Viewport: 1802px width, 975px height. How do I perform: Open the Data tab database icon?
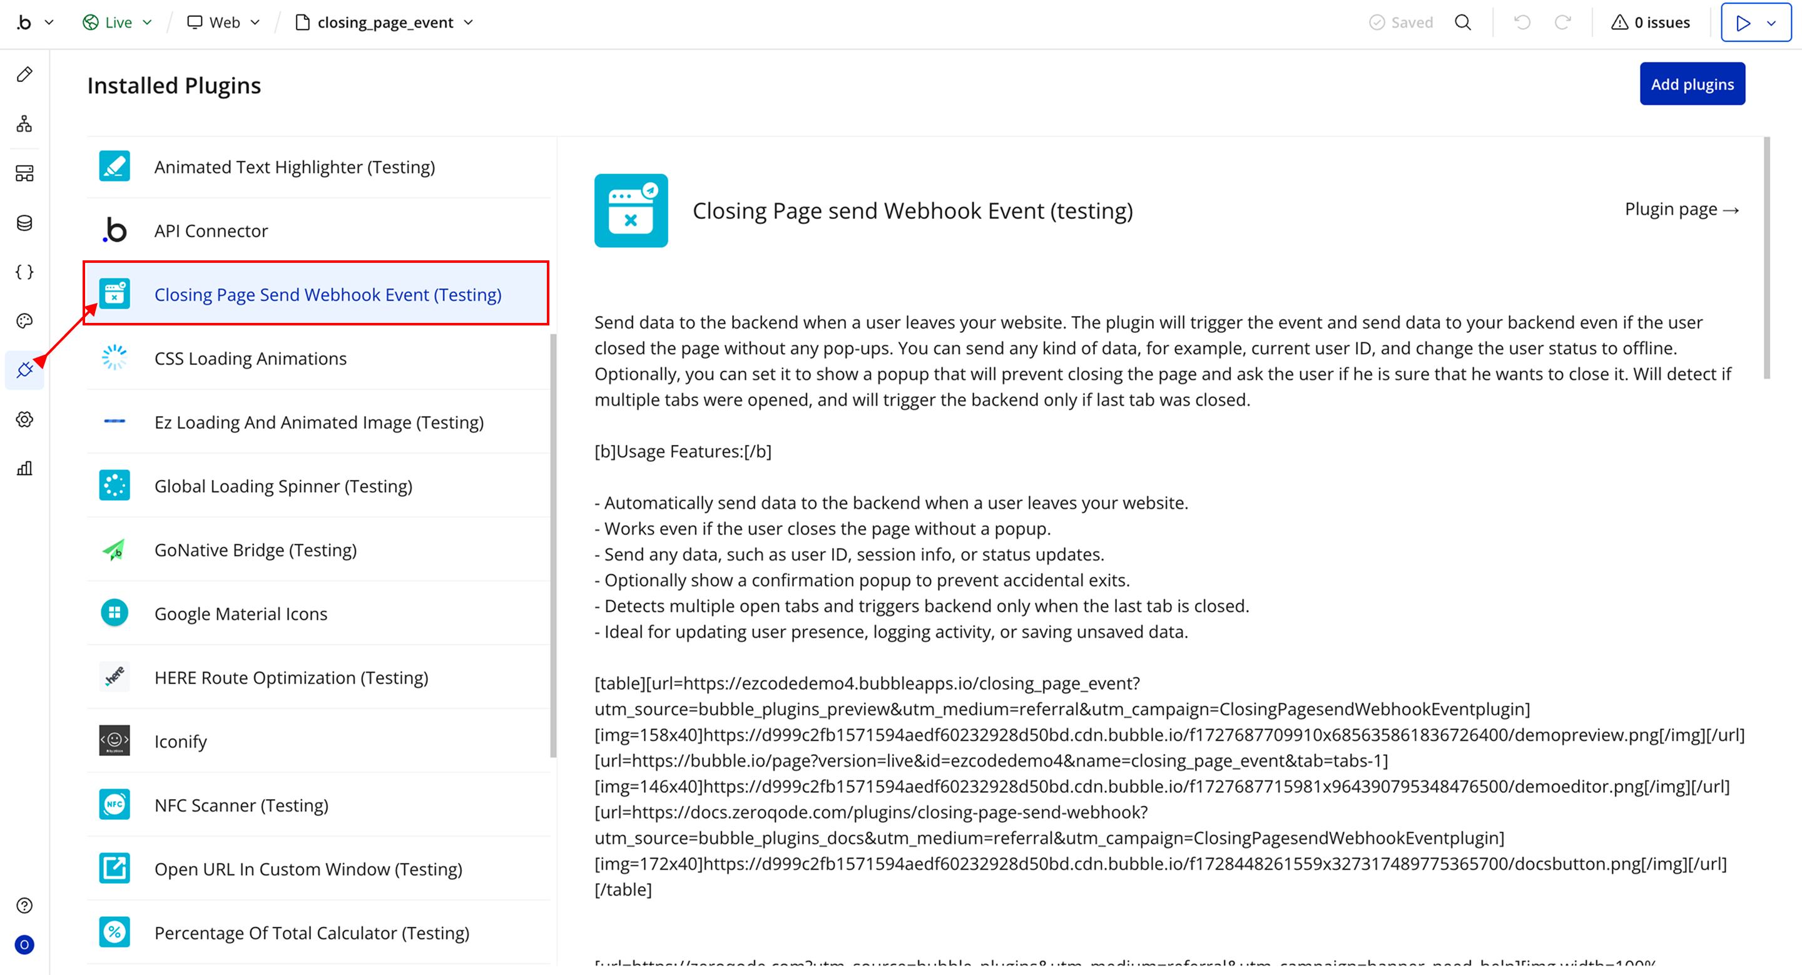click(24, 222)
